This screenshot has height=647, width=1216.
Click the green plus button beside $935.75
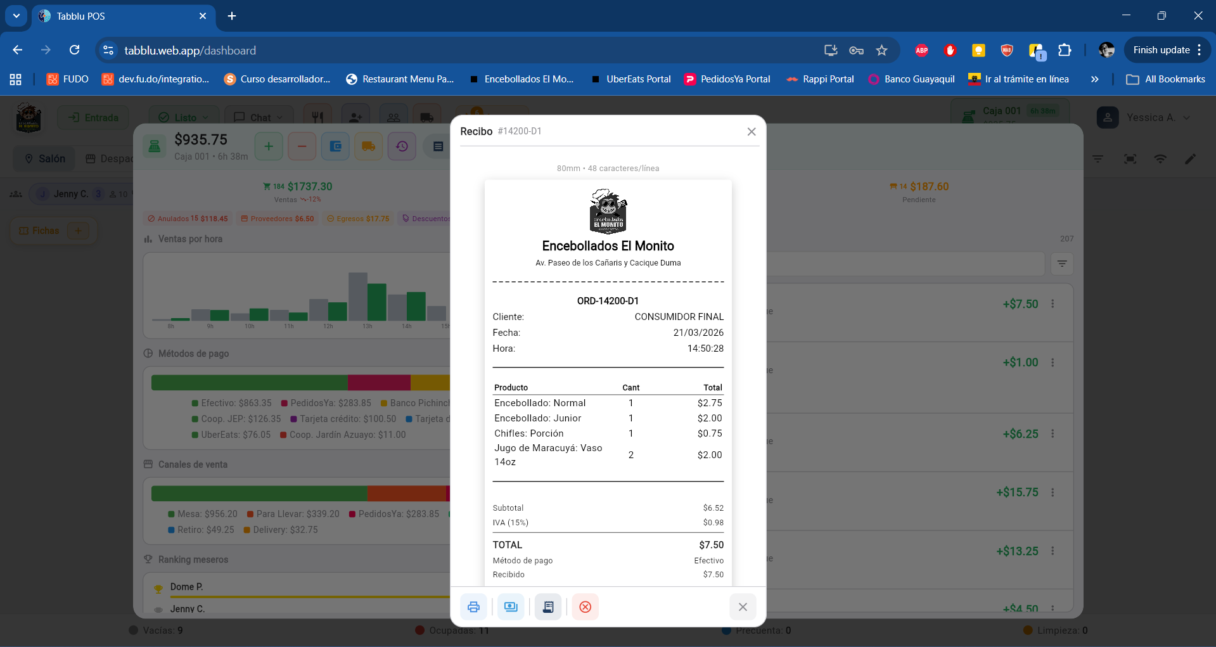point(269,146)
